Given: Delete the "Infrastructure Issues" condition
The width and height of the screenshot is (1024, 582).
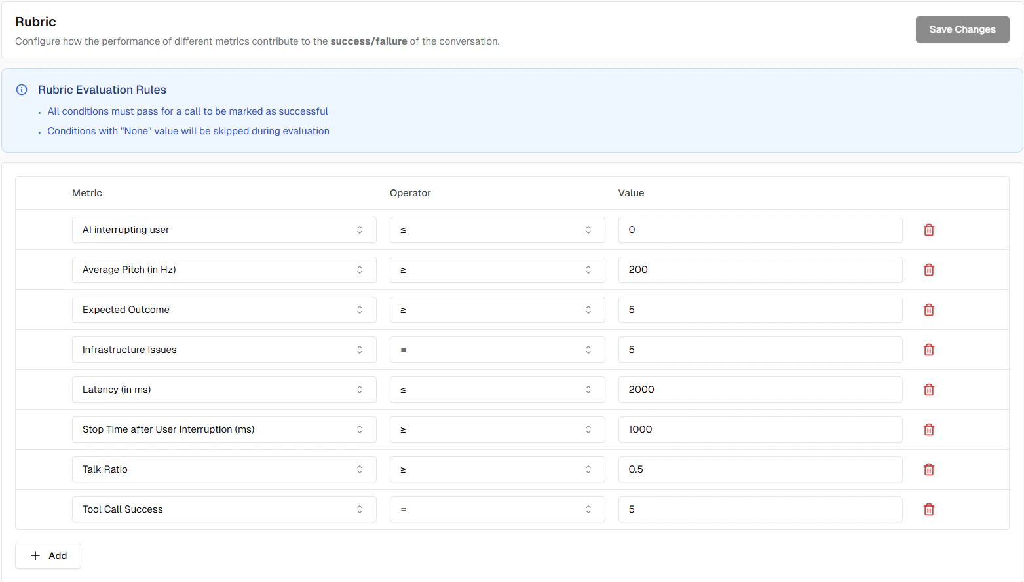Looking at the screenshot, I should [x=928, y=350].
